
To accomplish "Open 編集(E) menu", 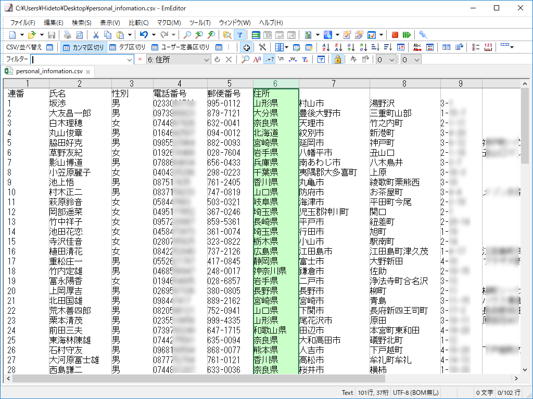I will point(54,23).
